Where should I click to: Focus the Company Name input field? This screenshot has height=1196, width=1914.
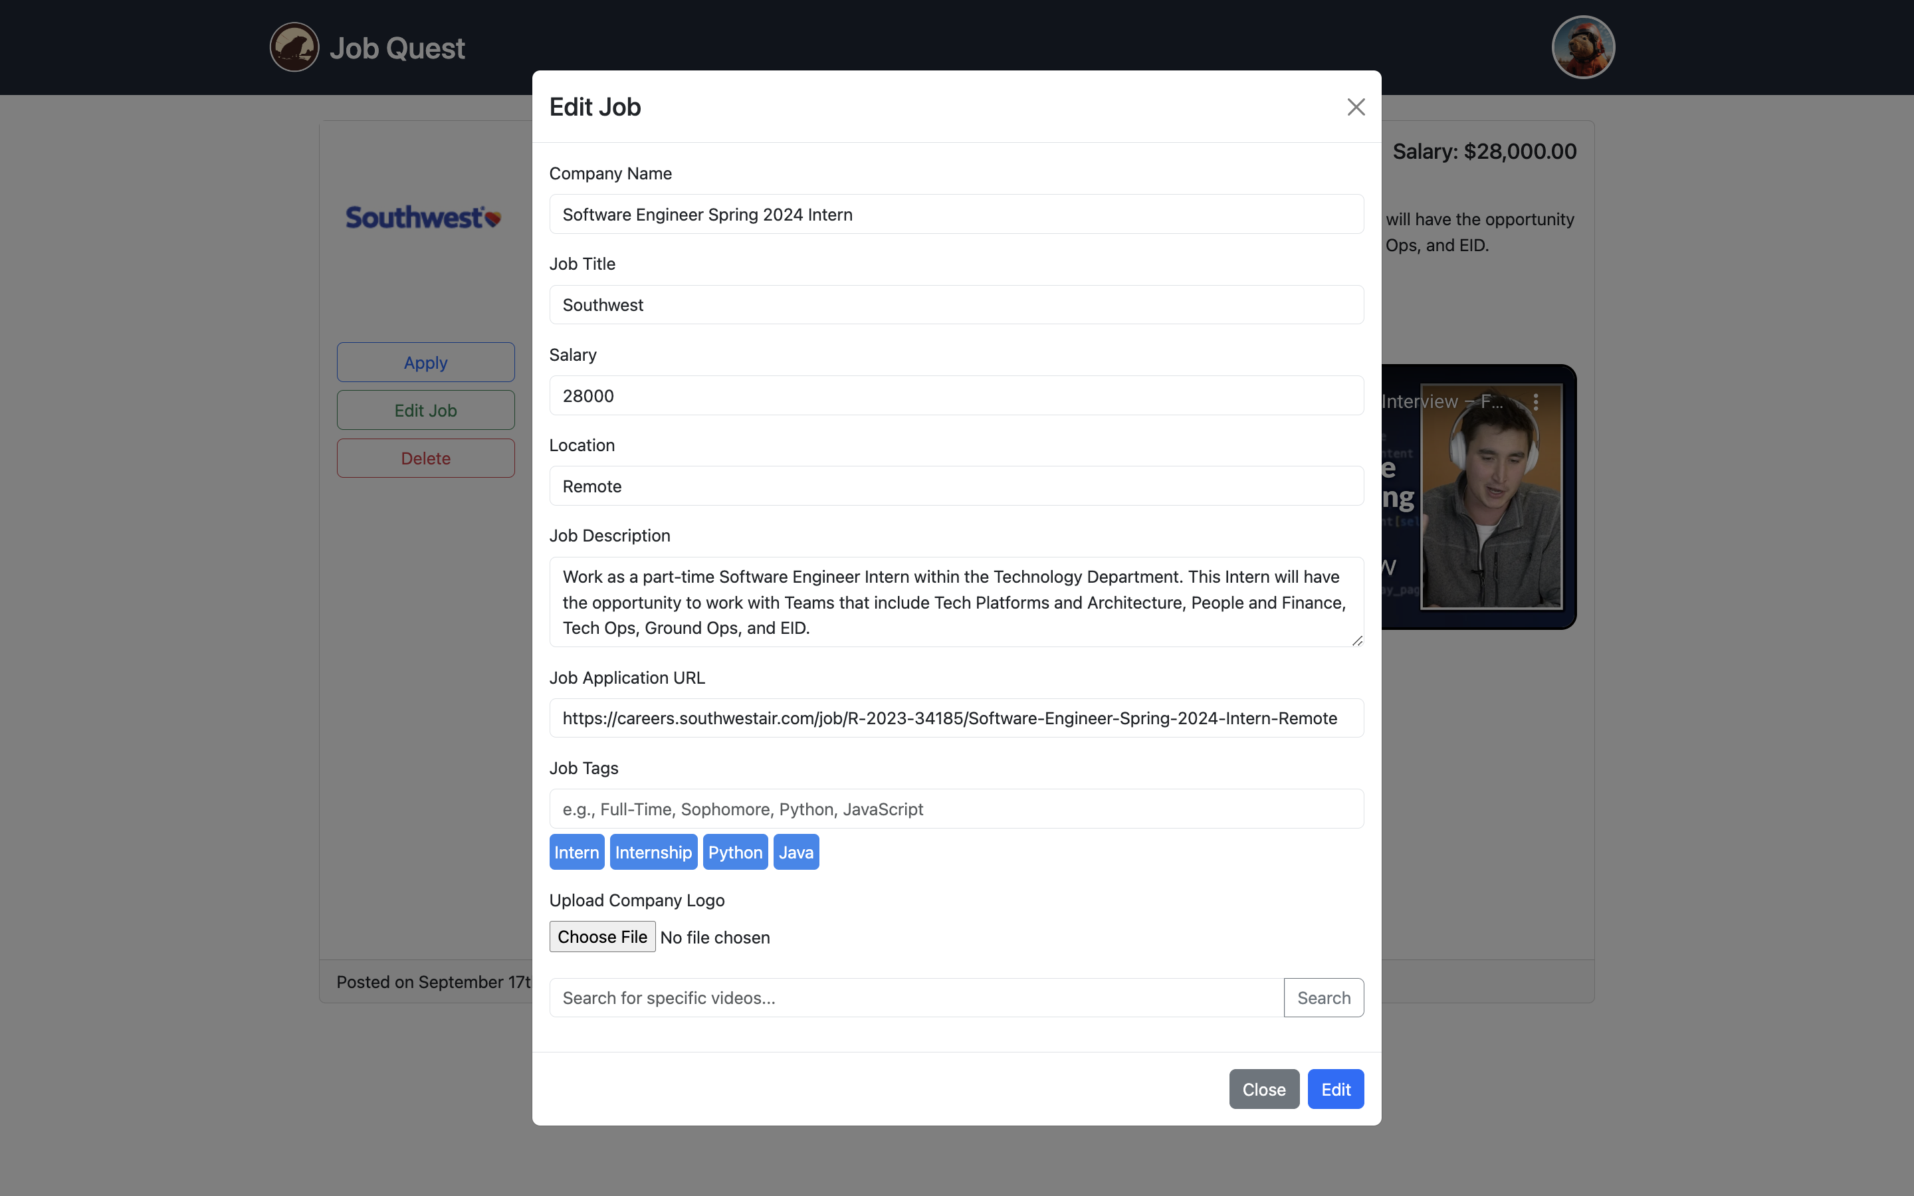[956, 215]
